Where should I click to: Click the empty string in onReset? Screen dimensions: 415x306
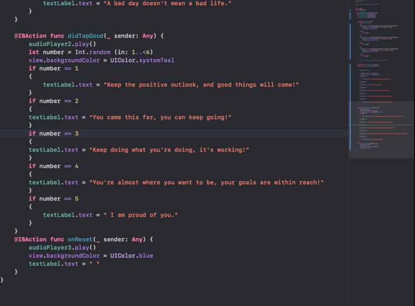(x=95, y=264)
